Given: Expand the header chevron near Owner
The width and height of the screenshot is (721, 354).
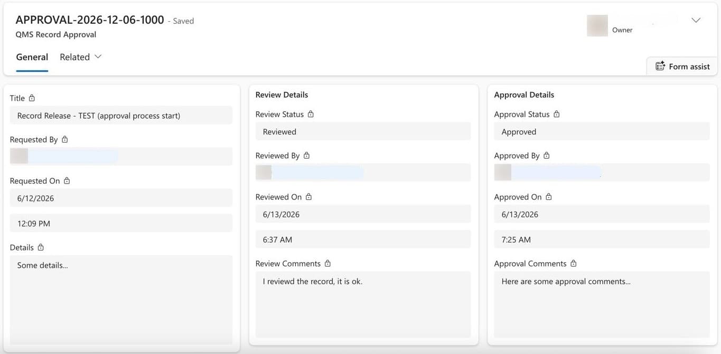Looking at the screenshot, I should pyautogui.click(x=696, y=20).
